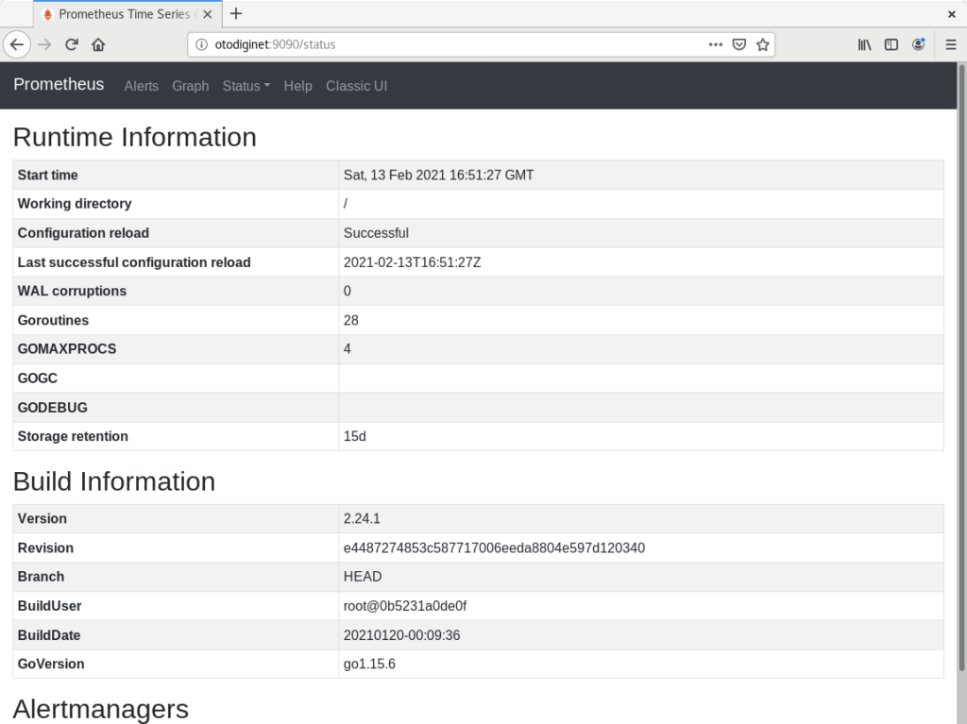
Task: Open page actions three-dot menu
Action: (716, 44)
